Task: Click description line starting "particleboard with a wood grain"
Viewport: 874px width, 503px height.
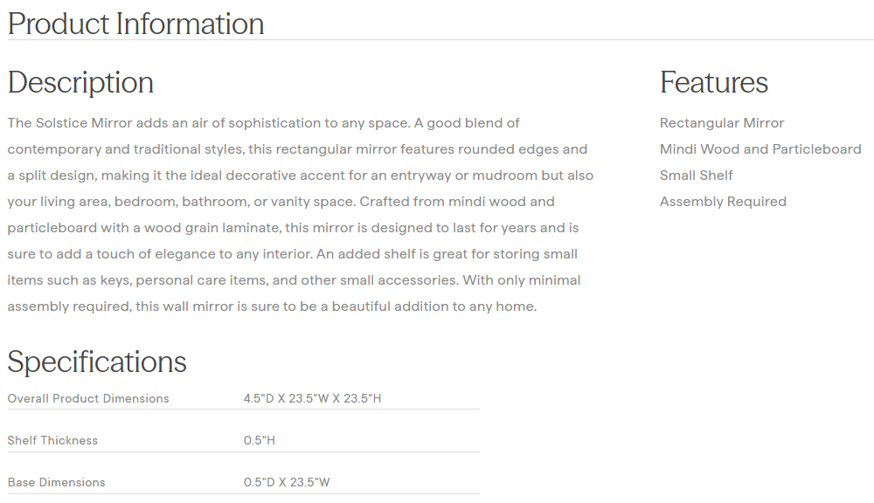Action: pos(293,228)
